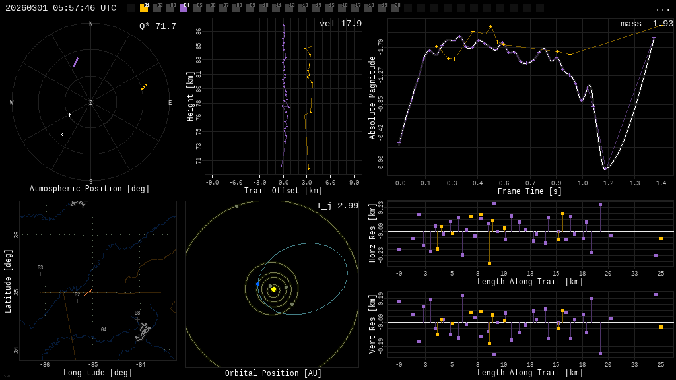This screenshot has width=676, height=380.
Task: Enable the gray camera 02 box
Action: 157,8
